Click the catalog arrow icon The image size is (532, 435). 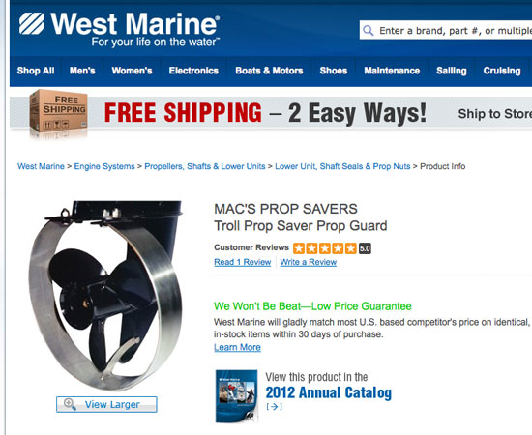coord(274,406)
